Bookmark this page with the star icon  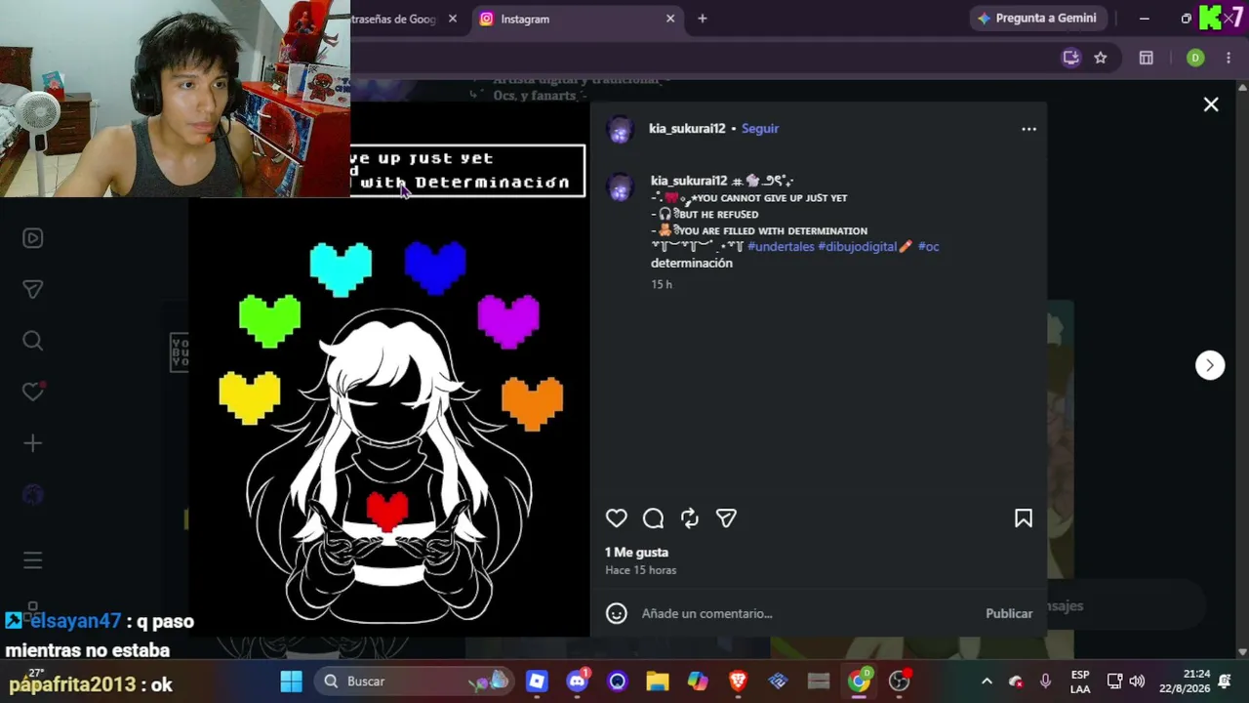coord(1101,58)
